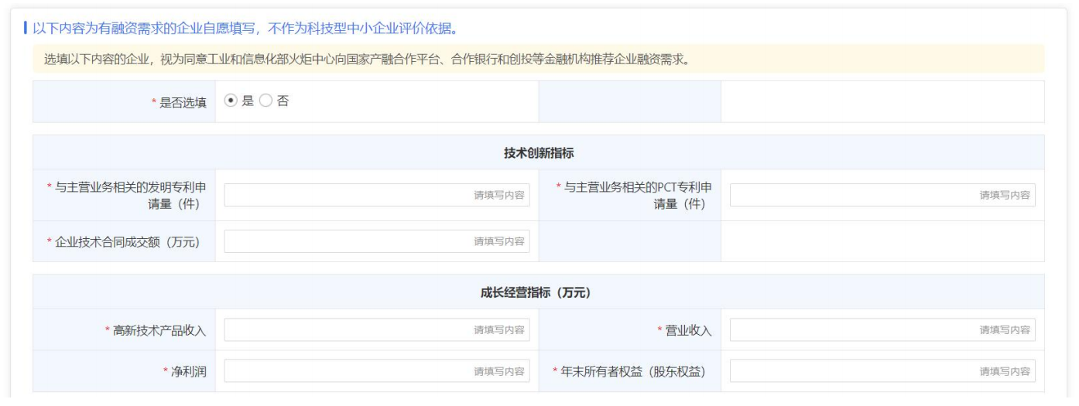Click the 企业技术合同成交额 text field
This screenshot has height=406, width=1079.
click(x=377, y=242)
